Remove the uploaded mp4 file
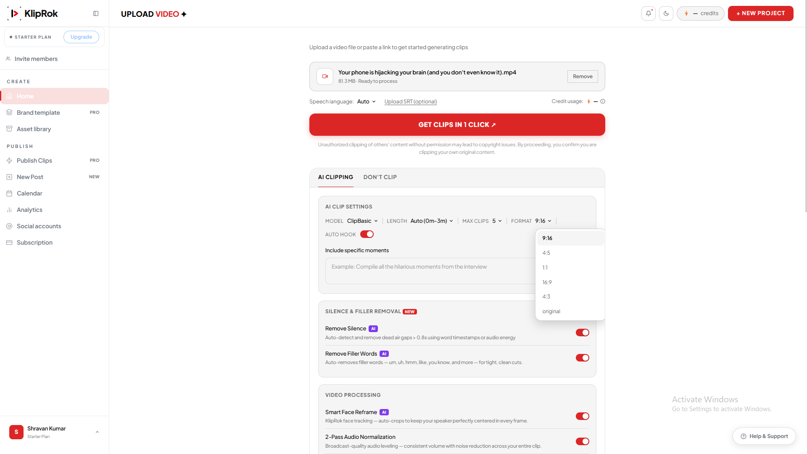This screenshot has height=454, width=807. point(583,77)
